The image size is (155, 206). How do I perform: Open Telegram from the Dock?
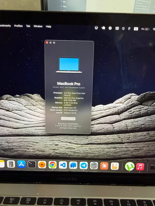pyautogui.click(x=83, y=166)
